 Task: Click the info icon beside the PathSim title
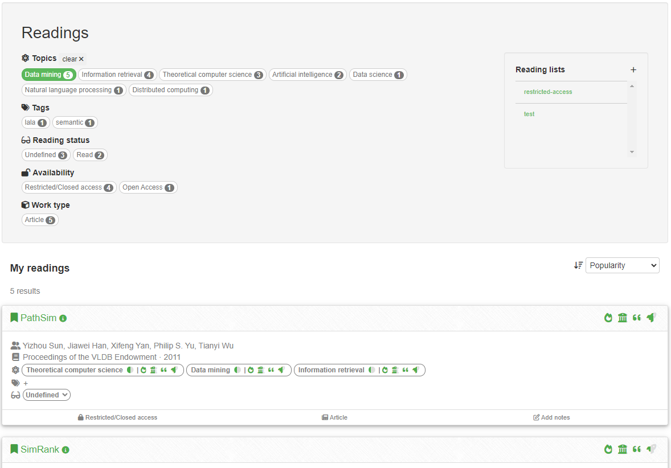[63, 318]
